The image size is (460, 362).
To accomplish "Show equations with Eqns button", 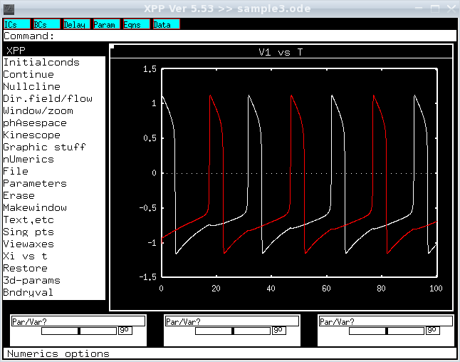I will tap(137, 24).
